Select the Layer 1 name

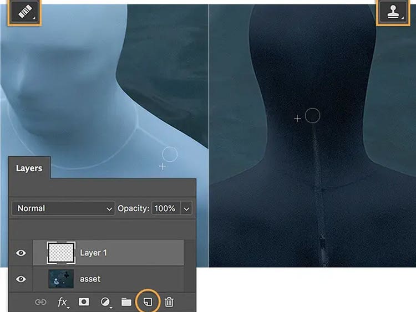(93, 253)
